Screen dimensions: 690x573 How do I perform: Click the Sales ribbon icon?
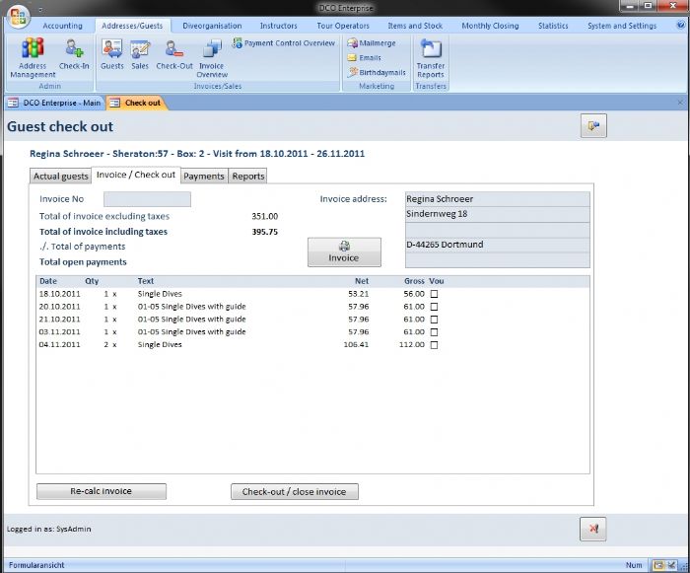click(x=140, y=54)
